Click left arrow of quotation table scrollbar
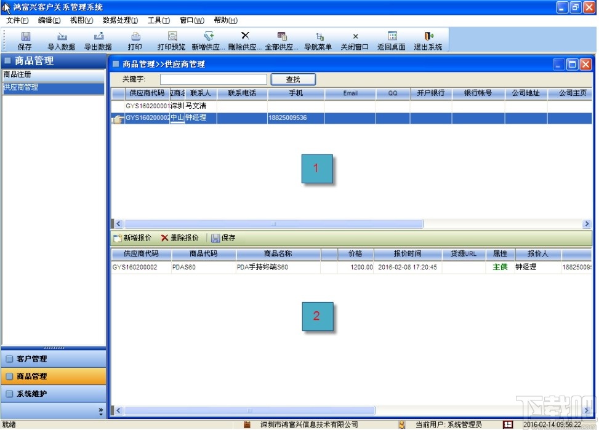The height and width of the screenshot is (430, 599). tap(118, 410)
